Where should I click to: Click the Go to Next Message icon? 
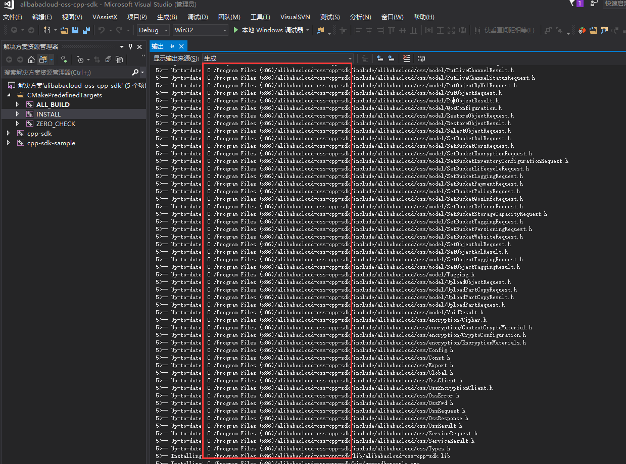click(x=391, y=59)
